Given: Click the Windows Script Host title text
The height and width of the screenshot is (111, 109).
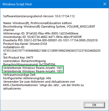Looking at the screenshot, I should coord(17,4).
